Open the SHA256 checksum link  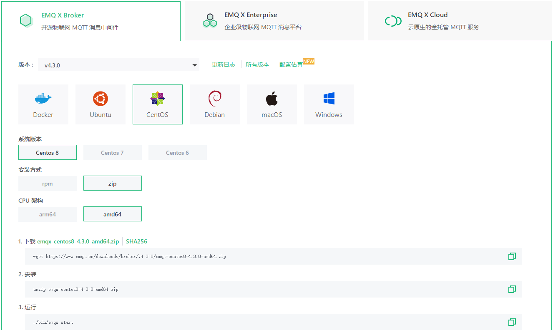[x=137, y=241]
